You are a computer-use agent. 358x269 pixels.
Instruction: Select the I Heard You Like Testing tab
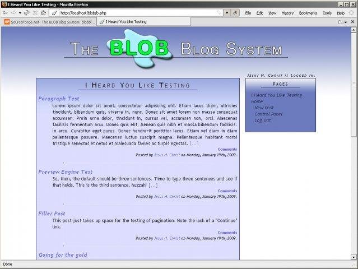[x=144, y=22]
